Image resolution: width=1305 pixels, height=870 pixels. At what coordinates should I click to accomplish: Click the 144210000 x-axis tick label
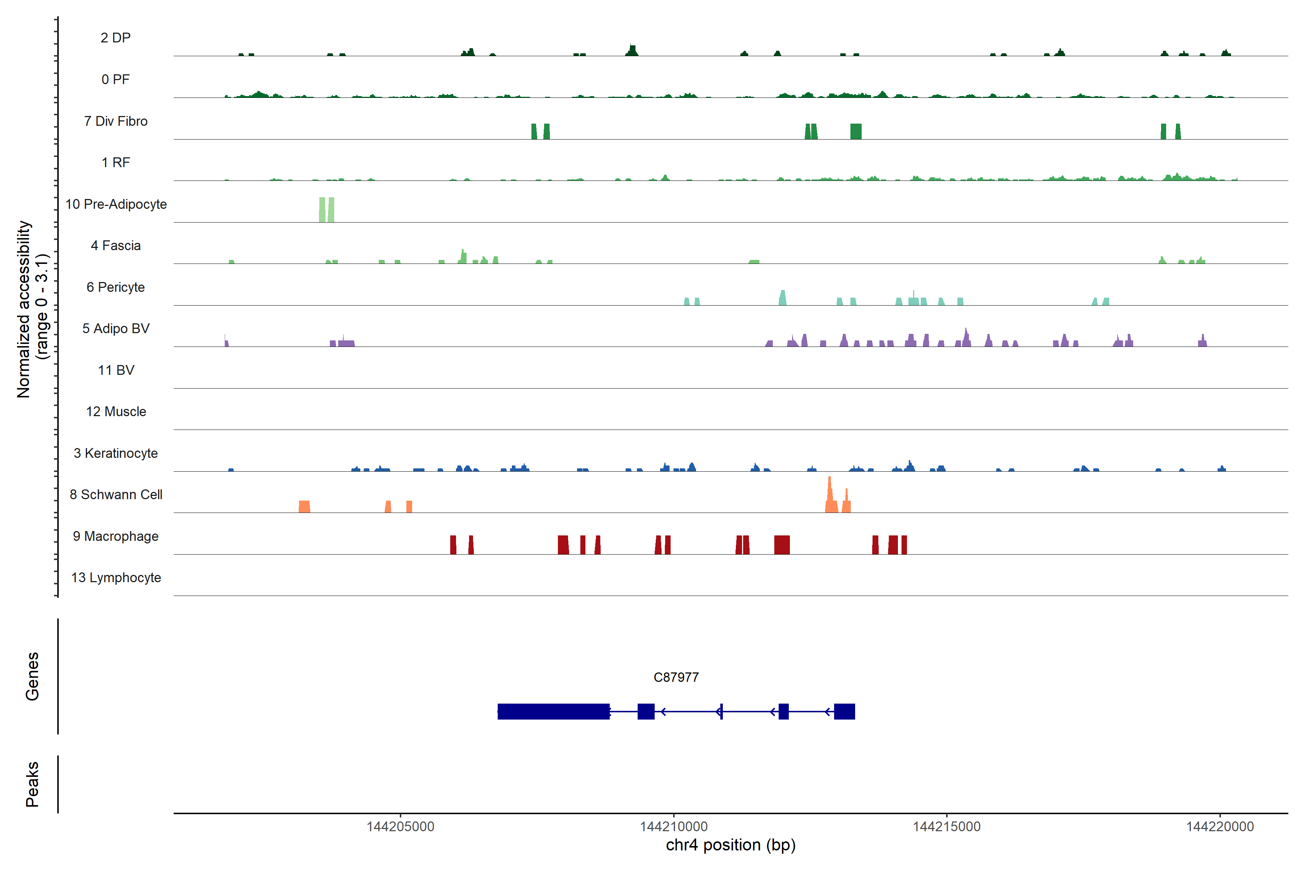tap(674, 826)
